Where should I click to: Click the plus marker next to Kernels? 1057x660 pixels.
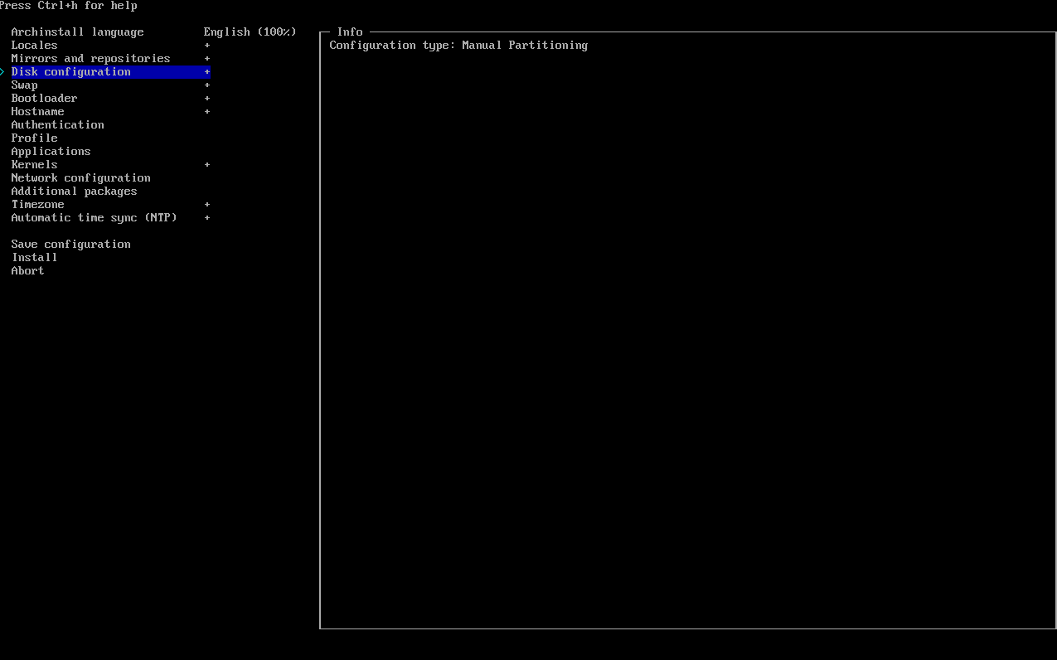(207, 164)
